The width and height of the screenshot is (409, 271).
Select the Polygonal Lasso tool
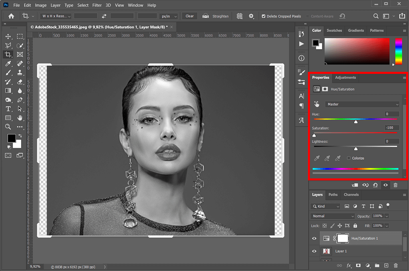coord(8,45)
